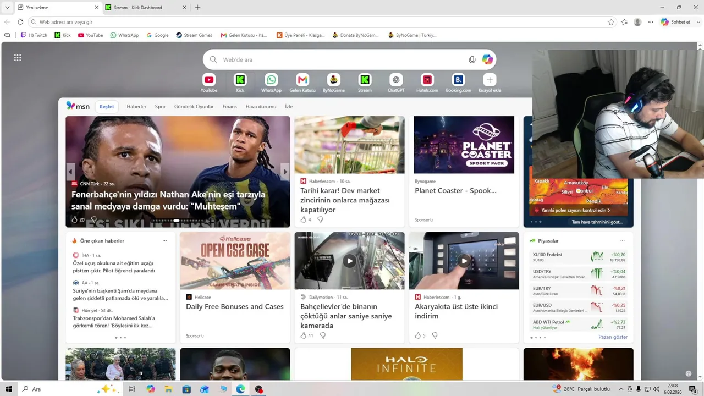Click the Pazarı göster link
Image resolution: width=704 pixels, height=396 pixels.
pos(613,337)
